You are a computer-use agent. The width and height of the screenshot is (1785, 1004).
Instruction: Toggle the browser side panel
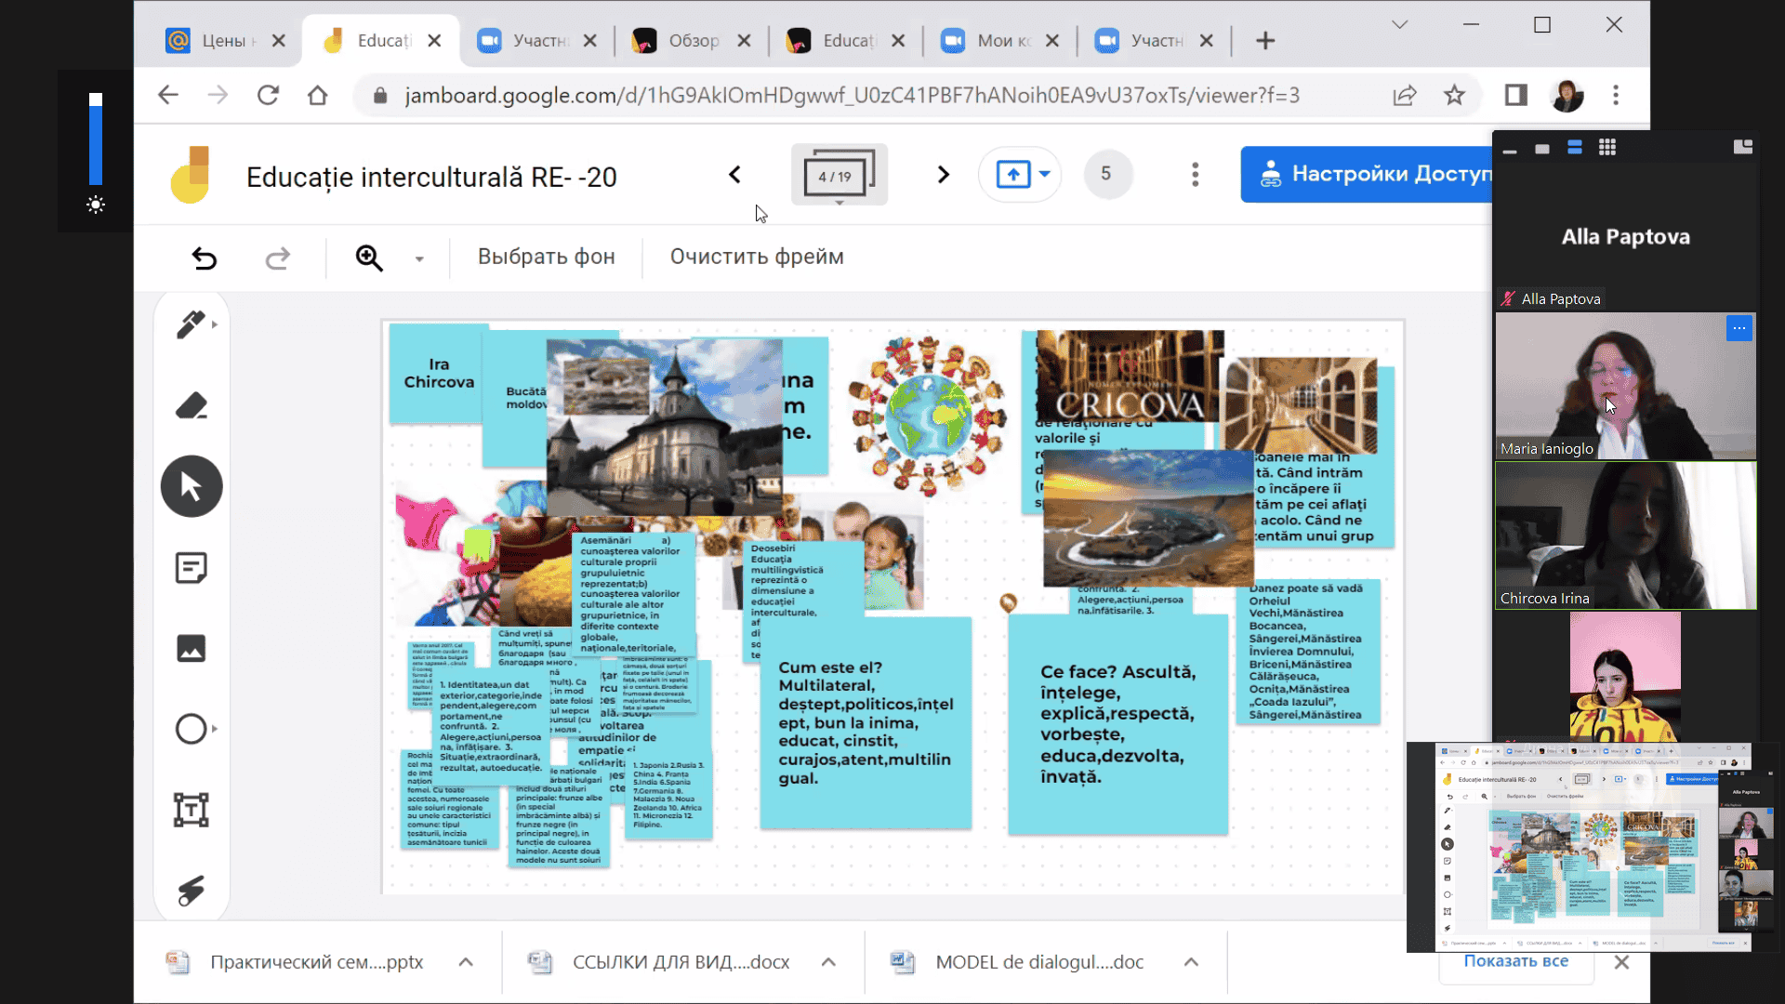click(x=1515, y=95)
